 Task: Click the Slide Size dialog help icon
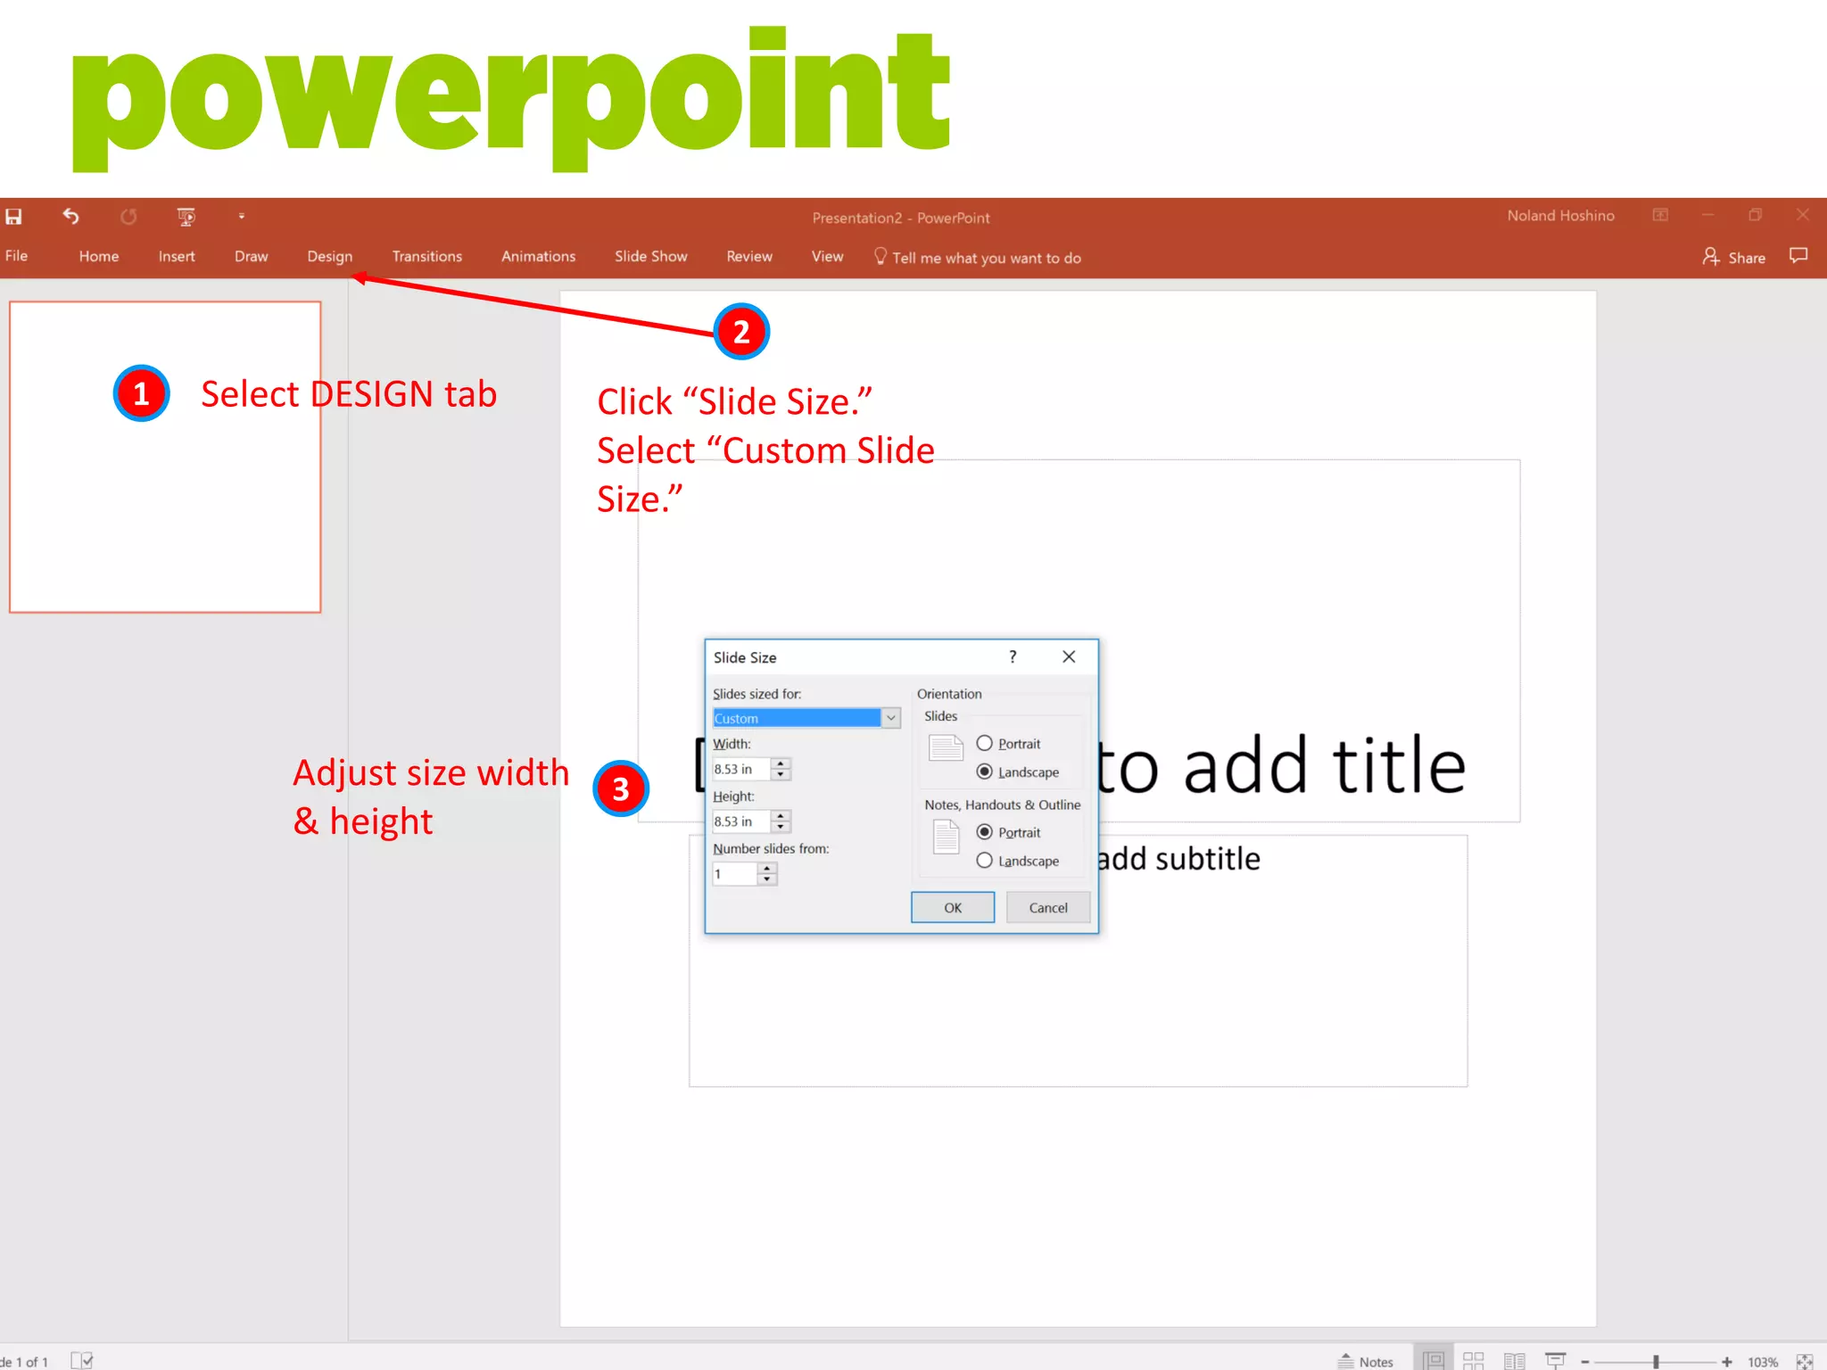pos(1013,656)
